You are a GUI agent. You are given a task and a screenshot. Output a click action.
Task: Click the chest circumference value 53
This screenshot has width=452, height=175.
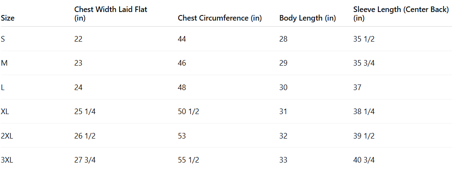[x=182, y=136]
